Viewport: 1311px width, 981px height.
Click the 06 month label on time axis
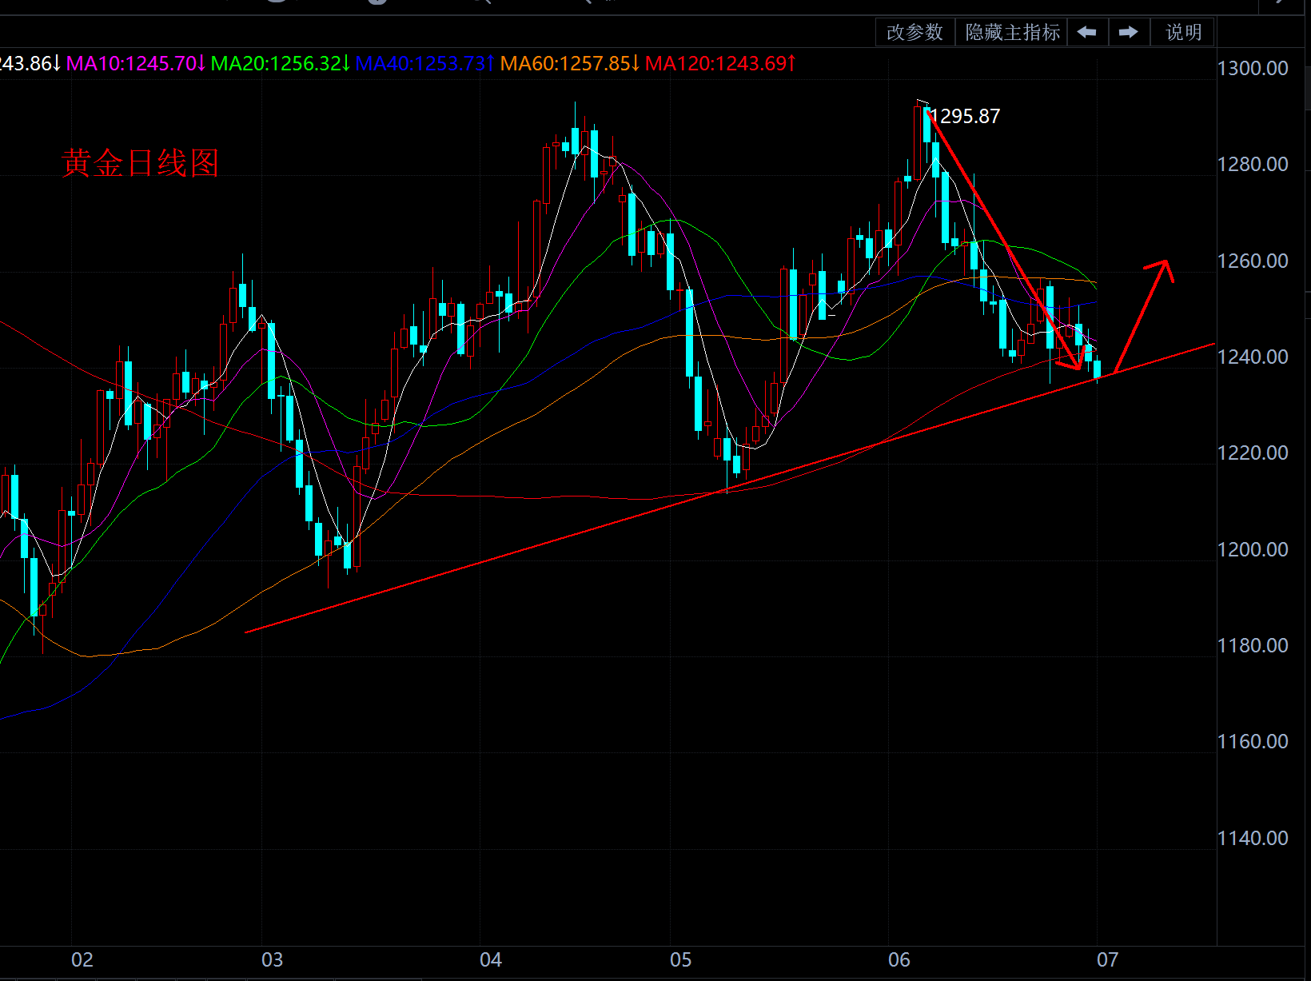tap(899, 959)
